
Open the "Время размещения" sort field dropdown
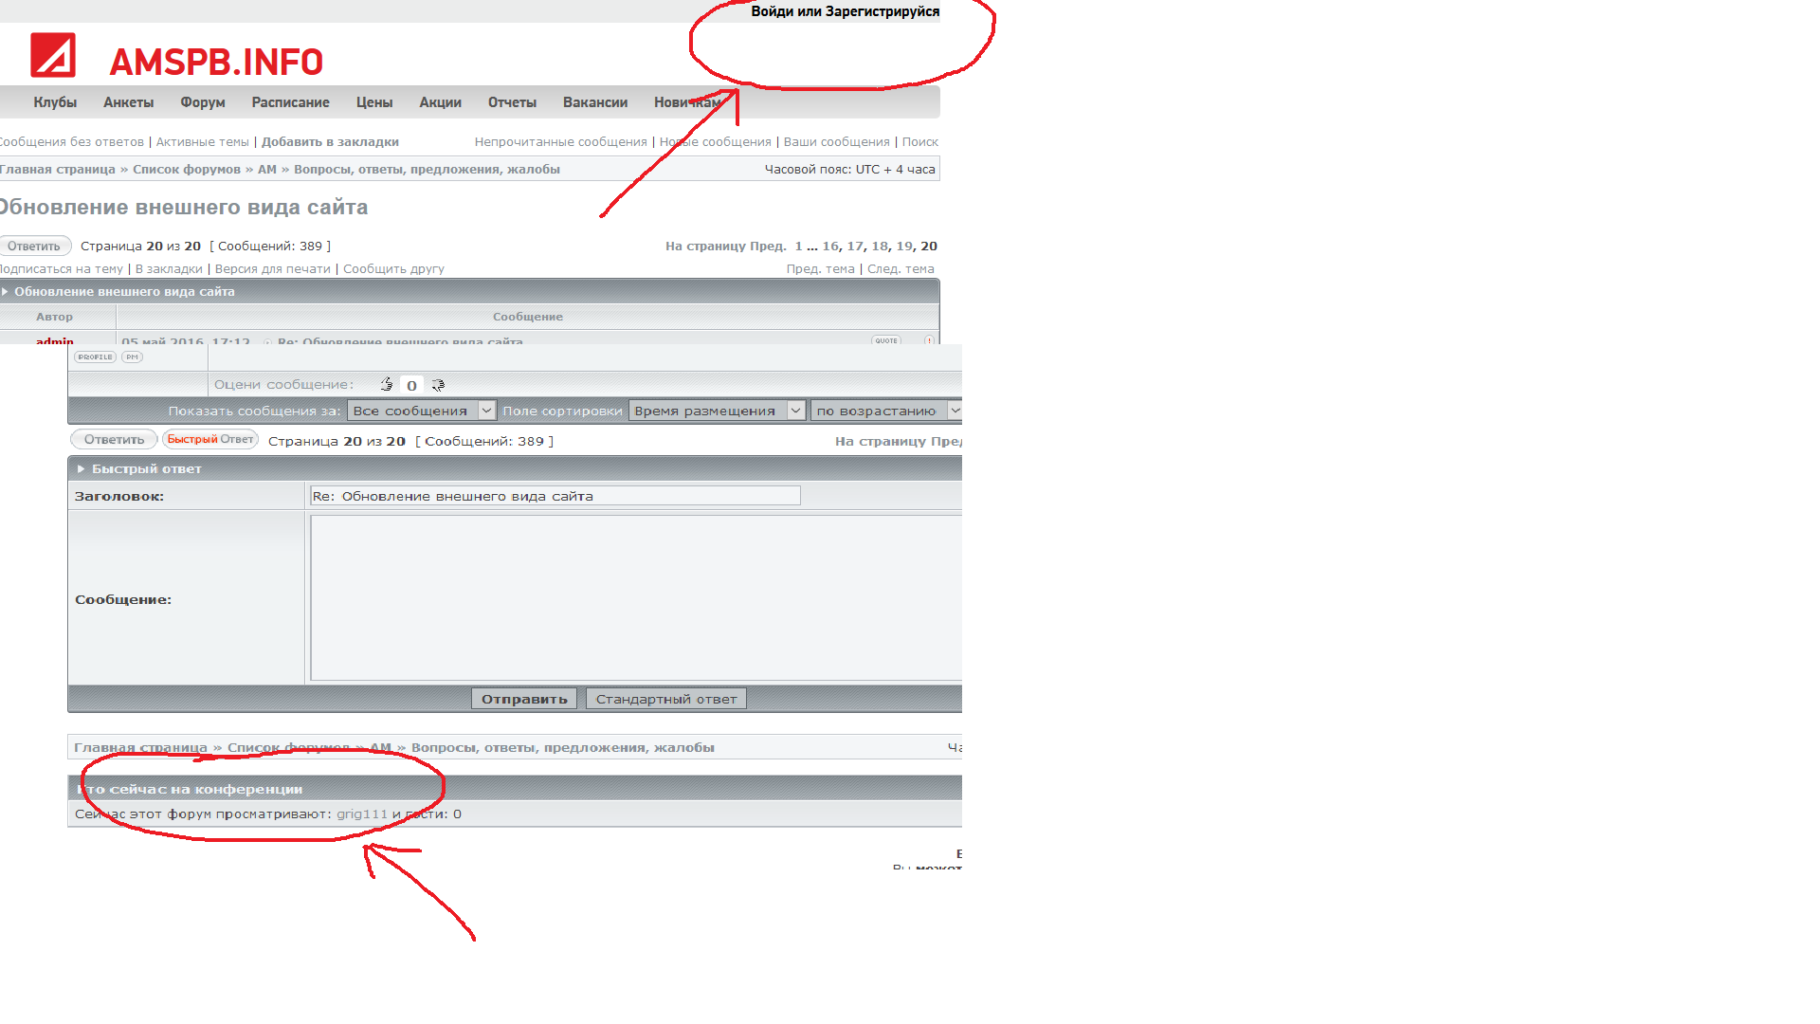coord(717,411)
